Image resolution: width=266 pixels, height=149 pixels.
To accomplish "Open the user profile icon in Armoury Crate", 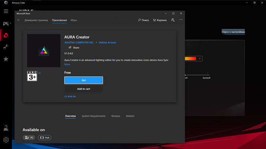I will [x=6, y=128].
